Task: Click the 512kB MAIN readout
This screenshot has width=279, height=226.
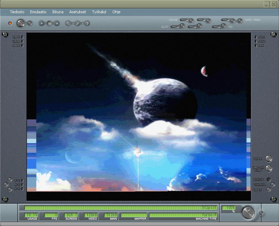Action: (111, 215)
